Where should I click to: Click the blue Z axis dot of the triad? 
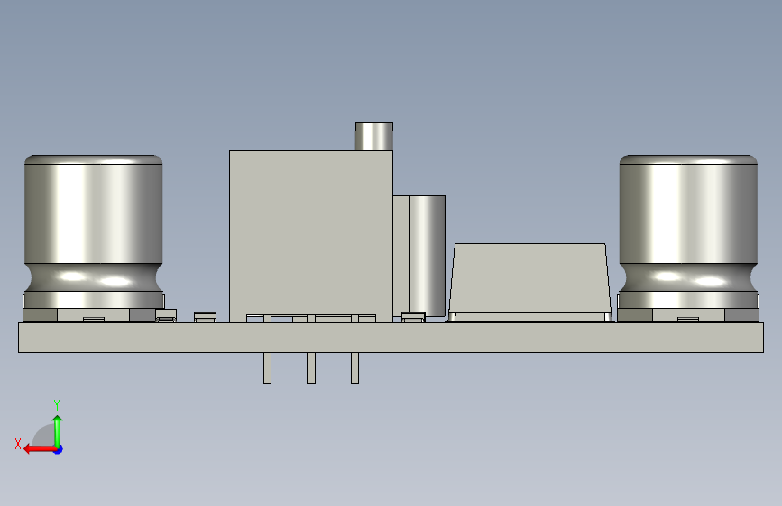(x=59, y=449)
